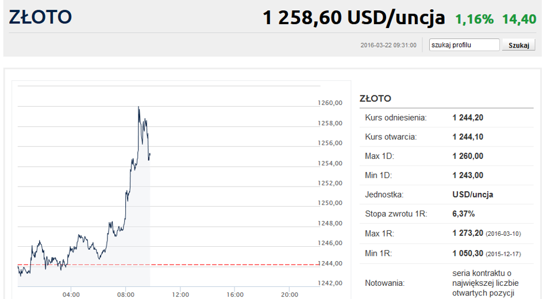Click the 12:00 time axis label

pos(180,294)
